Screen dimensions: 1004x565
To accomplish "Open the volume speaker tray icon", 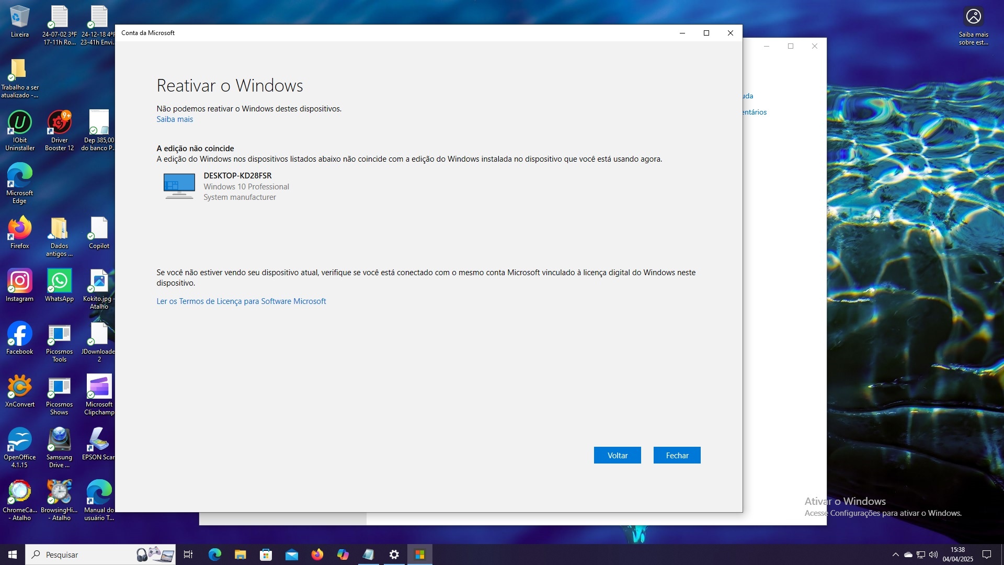I will point(933,555).
